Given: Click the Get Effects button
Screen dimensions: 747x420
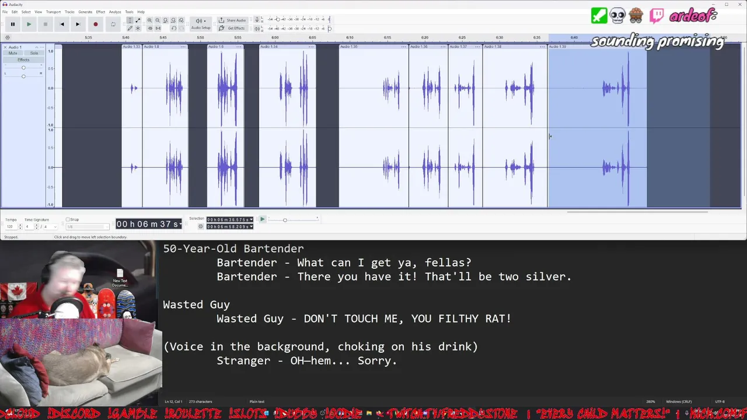Looking at the screenshot, I should (233, 28).
